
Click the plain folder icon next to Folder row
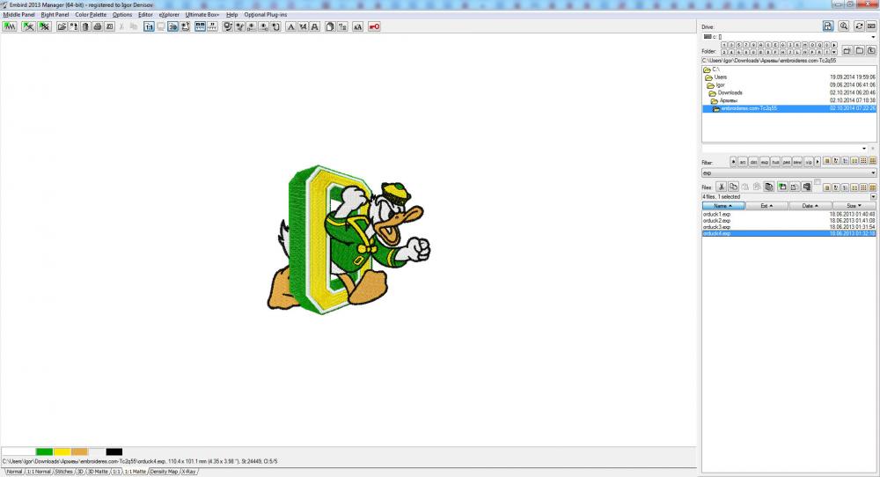[859, 50]
